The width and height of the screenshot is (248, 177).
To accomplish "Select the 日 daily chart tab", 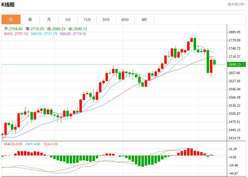I will [11, 20].
